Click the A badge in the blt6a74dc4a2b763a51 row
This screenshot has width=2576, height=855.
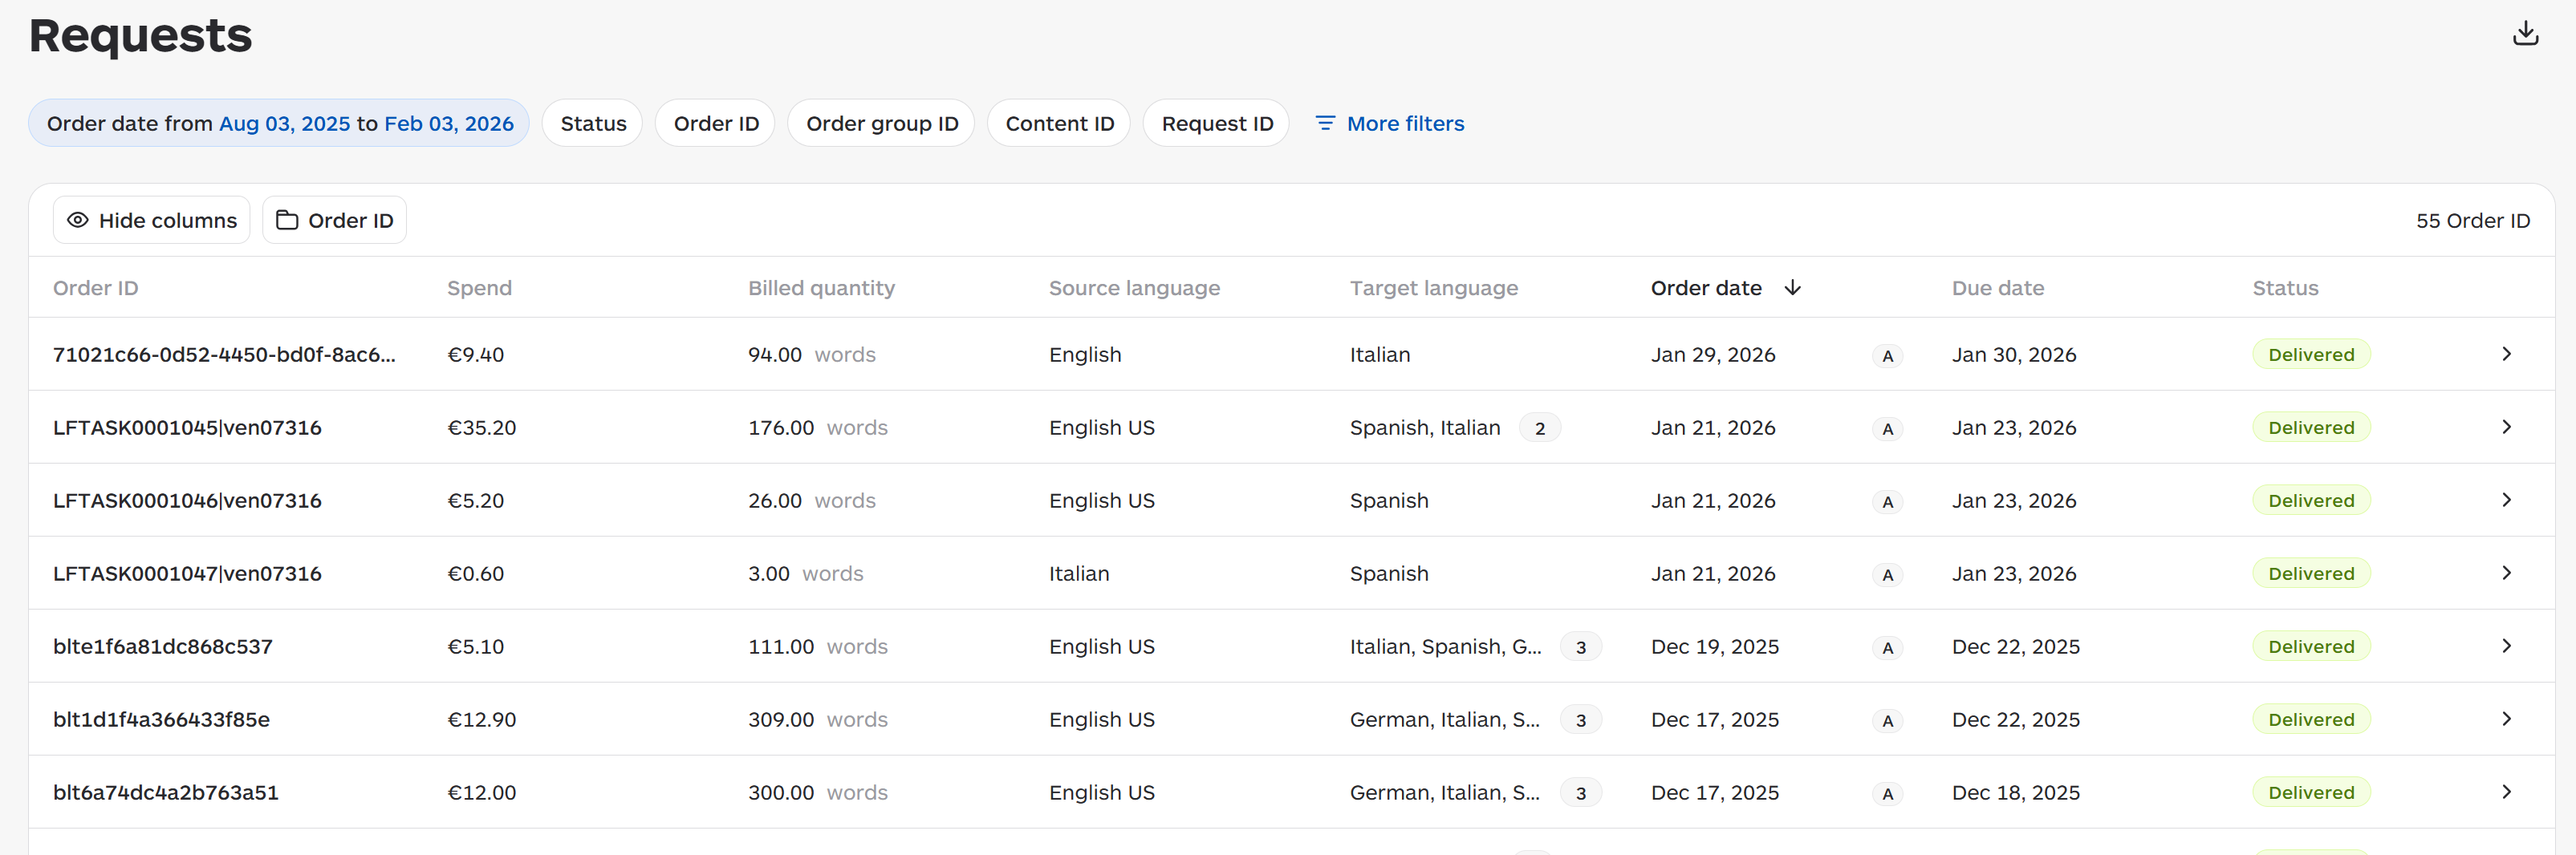tap(1887, 794)
